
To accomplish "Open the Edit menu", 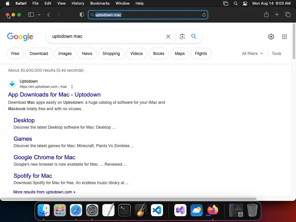I will click(48, 3).
